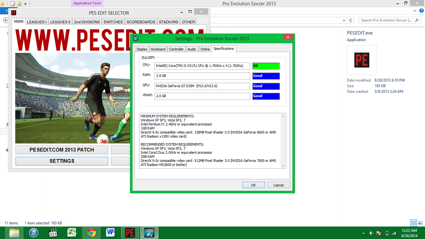Image resolution: width=425 pixels, height=239 pixels.
Task: Cancel the Settings dialog
Action: 279,185
